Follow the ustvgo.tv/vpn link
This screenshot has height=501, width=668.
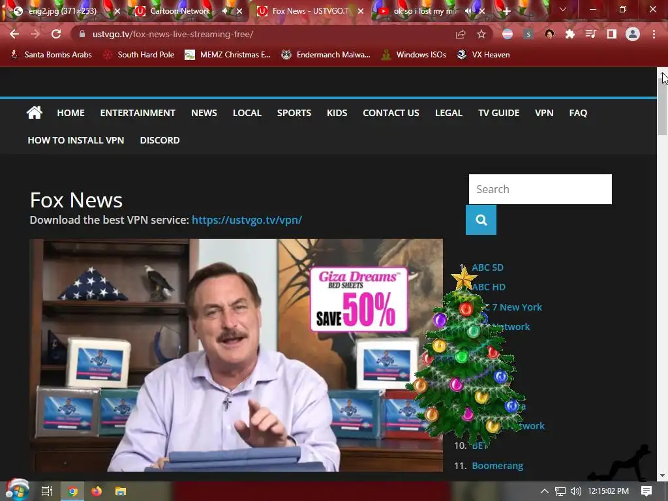247,220
